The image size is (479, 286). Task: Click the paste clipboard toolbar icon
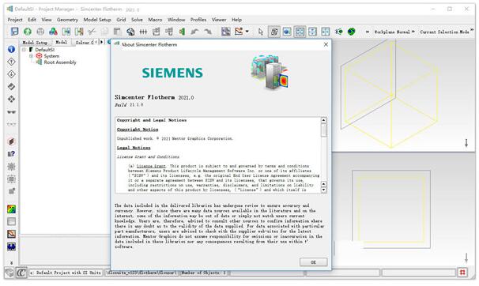(117, 32)
